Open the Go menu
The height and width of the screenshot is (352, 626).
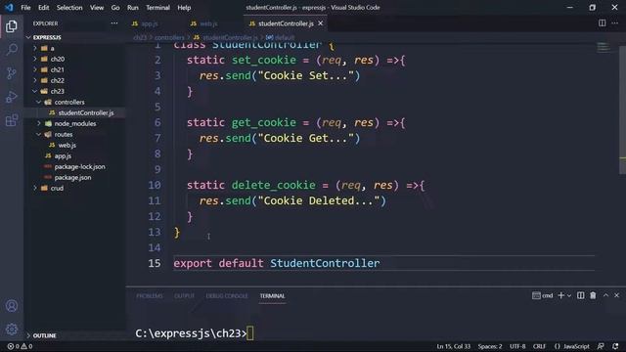pos(115,8)
